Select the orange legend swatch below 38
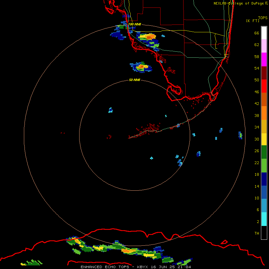The width and height of the screenshot is (269, 269). (x=264, y=113)
